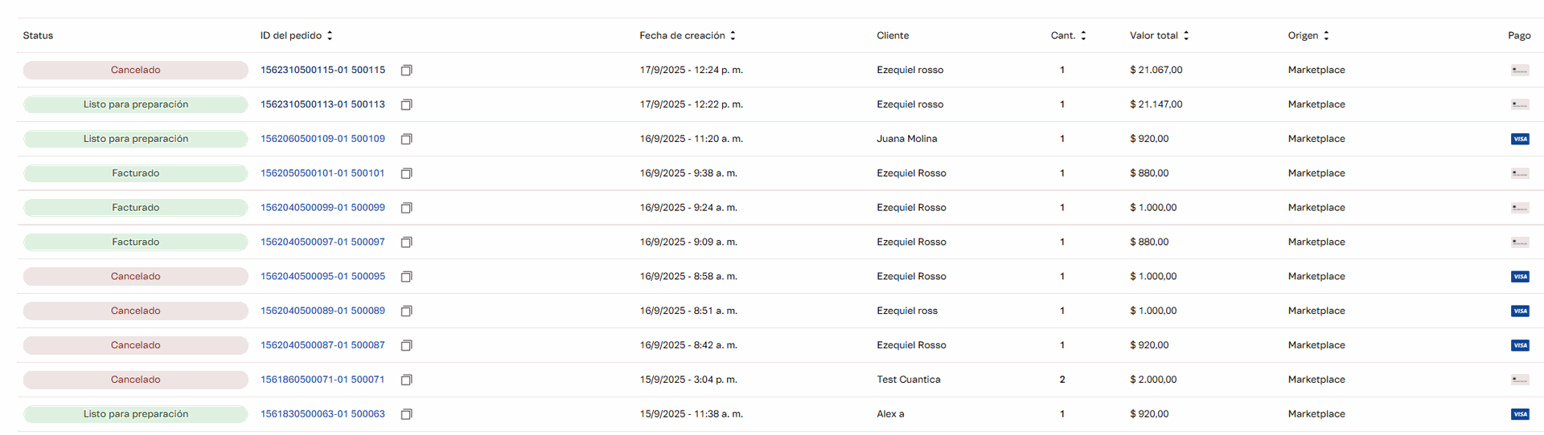Sort orders by Valor total
The height and width of the screenshot is (435, 1544).
[1186, 35]
